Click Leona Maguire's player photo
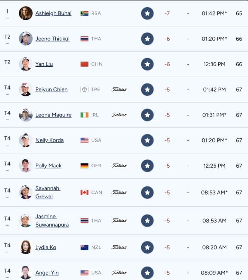 26,115
